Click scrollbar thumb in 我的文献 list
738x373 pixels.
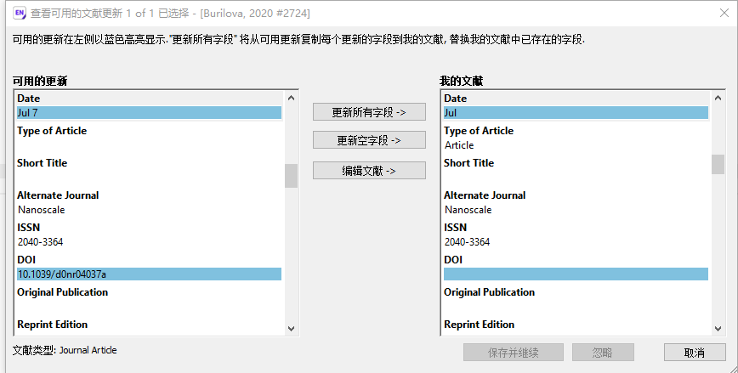pos(718,164)
